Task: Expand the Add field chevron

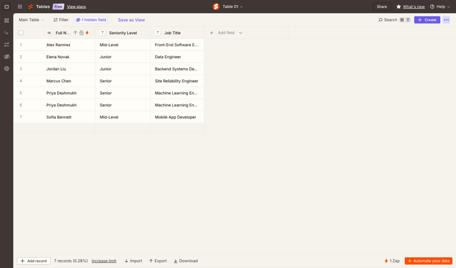Action: (x=241, y=33)
